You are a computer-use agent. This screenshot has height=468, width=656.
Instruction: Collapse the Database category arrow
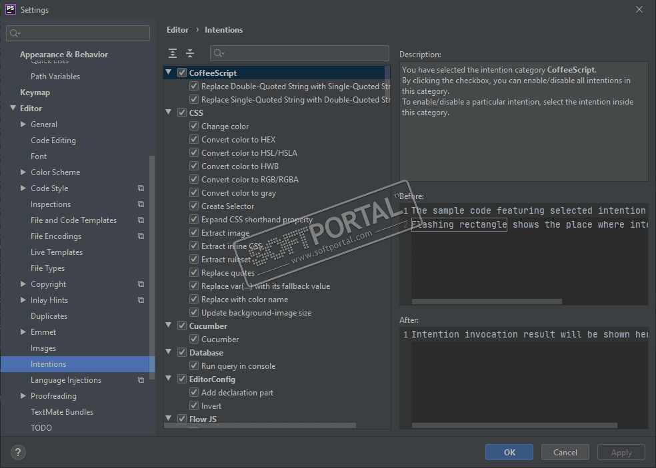[x=169, y=351]
